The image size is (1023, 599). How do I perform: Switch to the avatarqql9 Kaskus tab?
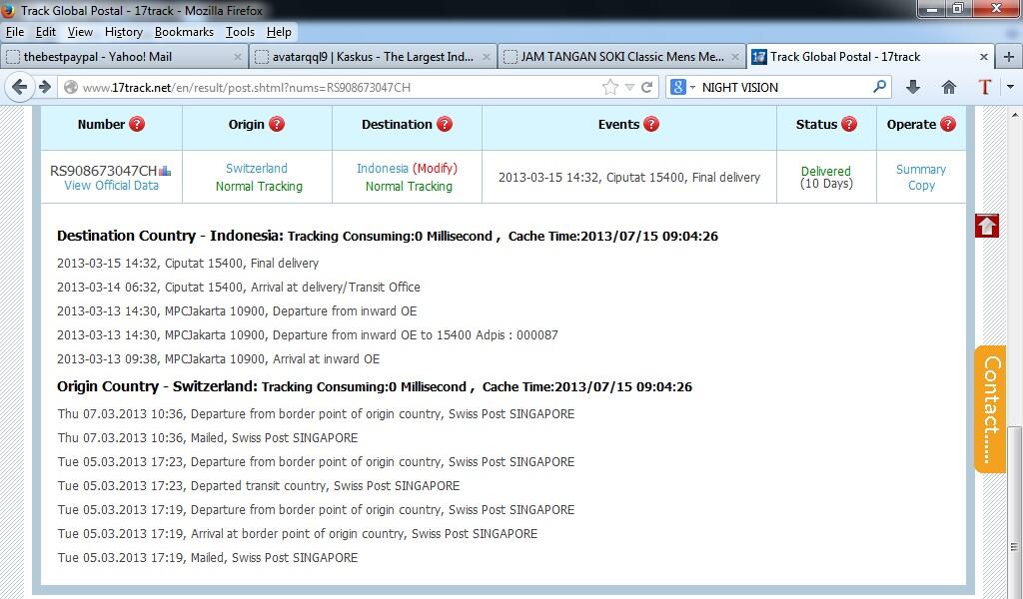[x=373, y=57]
